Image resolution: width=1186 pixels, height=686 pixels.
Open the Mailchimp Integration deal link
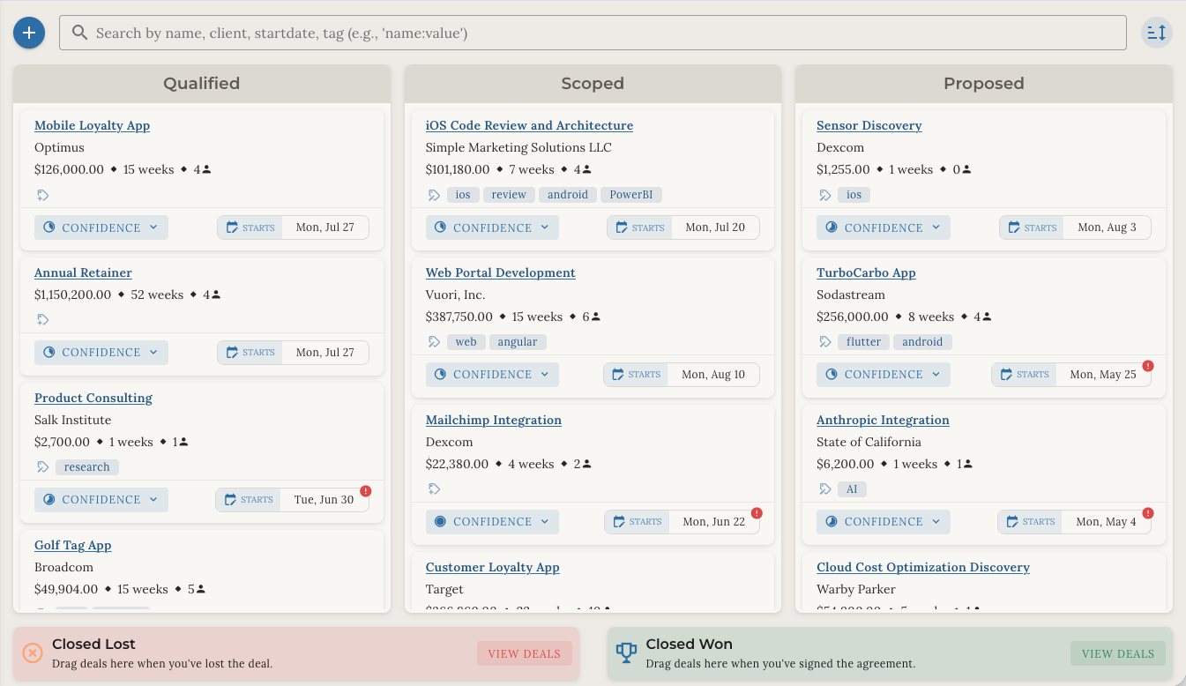coord(494,420)
